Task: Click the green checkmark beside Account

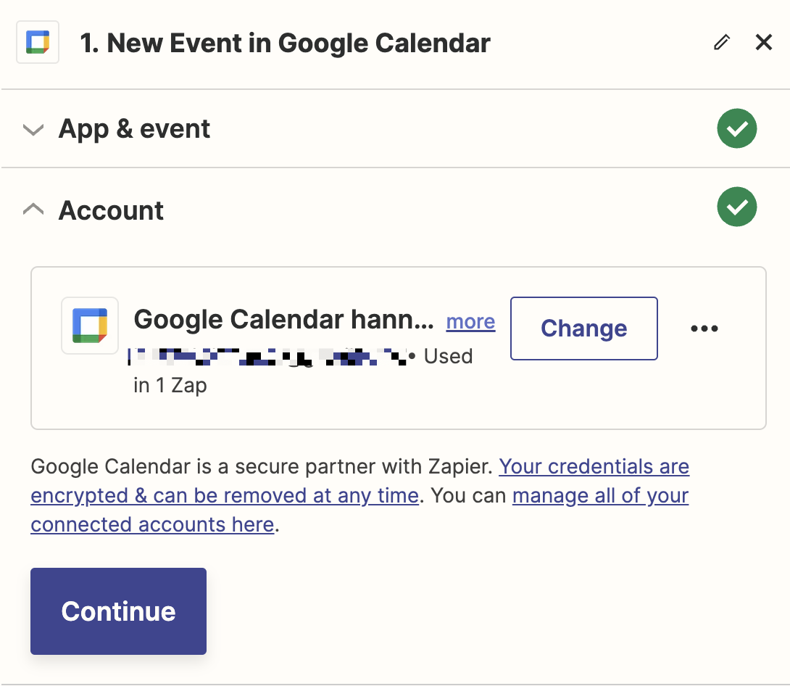Action: pyautogui.click(x=736, y=208)
